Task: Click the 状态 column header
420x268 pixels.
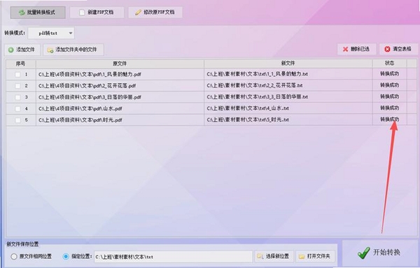Action: [x=389, y=63]
